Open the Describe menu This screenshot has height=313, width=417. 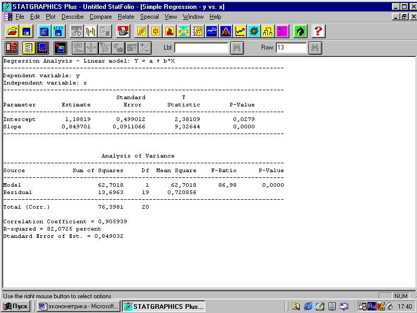(72, 17)
